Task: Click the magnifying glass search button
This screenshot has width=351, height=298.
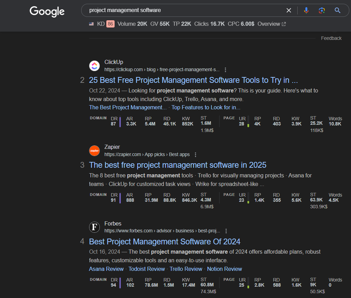Action: [338, 10]
